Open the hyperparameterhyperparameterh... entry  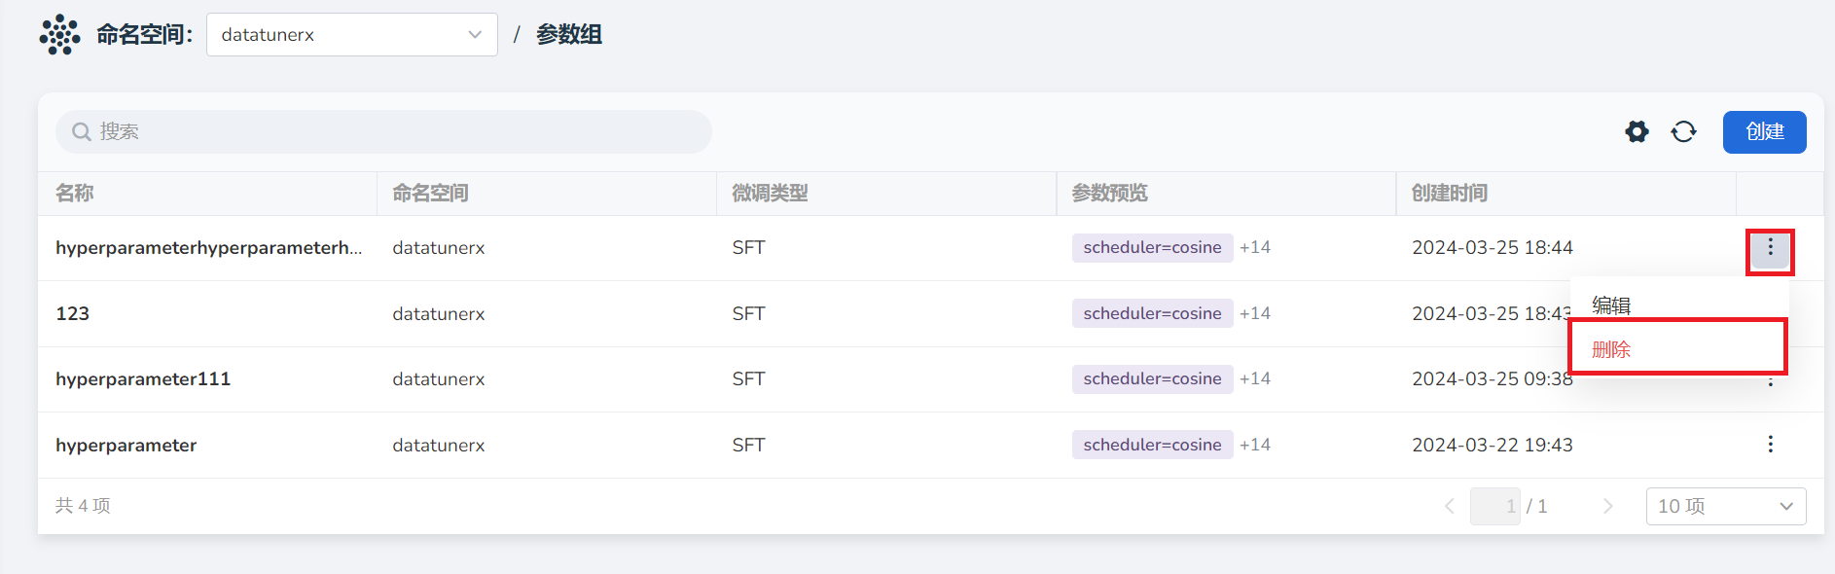(209, 248)
